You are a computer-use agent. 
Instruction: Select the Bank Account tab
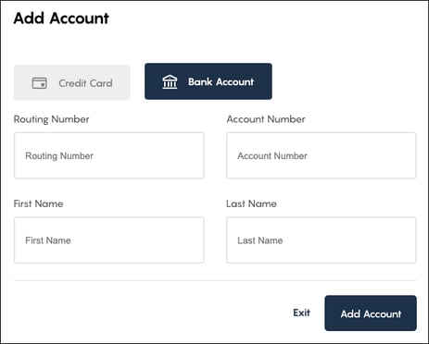tap(208, 81)
